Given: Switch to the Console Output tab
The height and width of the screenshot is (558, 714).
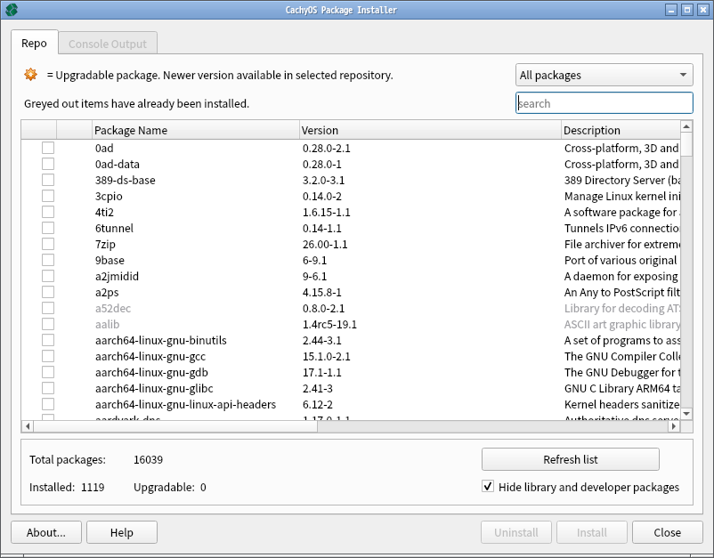Looking at the screenshot, I should point(108,44).
